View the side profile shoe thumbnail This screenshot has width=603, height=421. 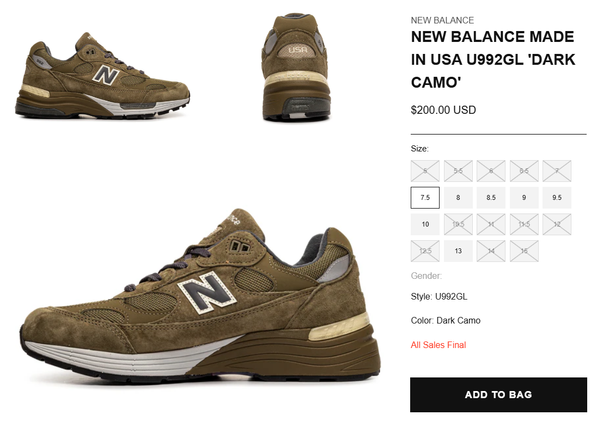point(102,76)
